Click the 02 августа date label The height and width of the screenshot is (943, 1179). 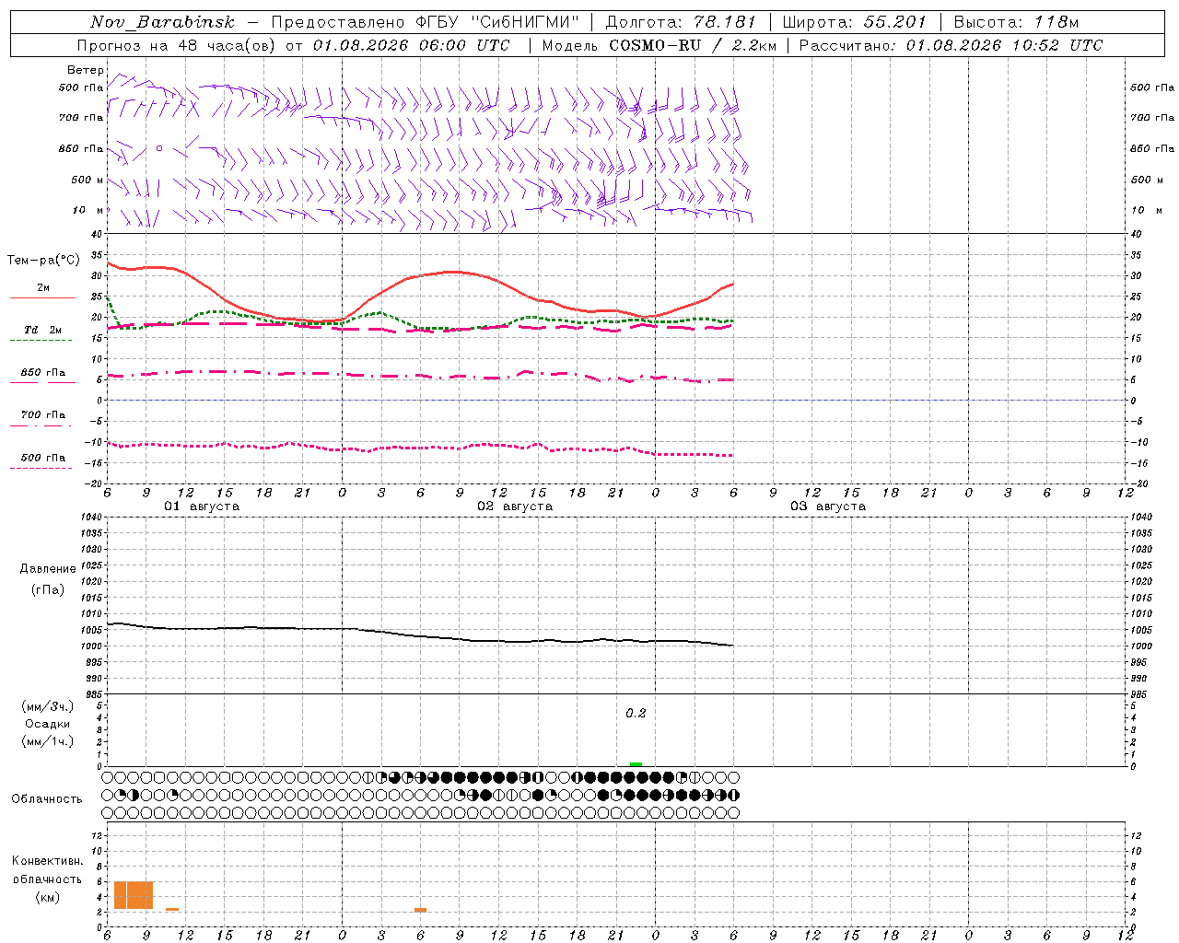515,506
